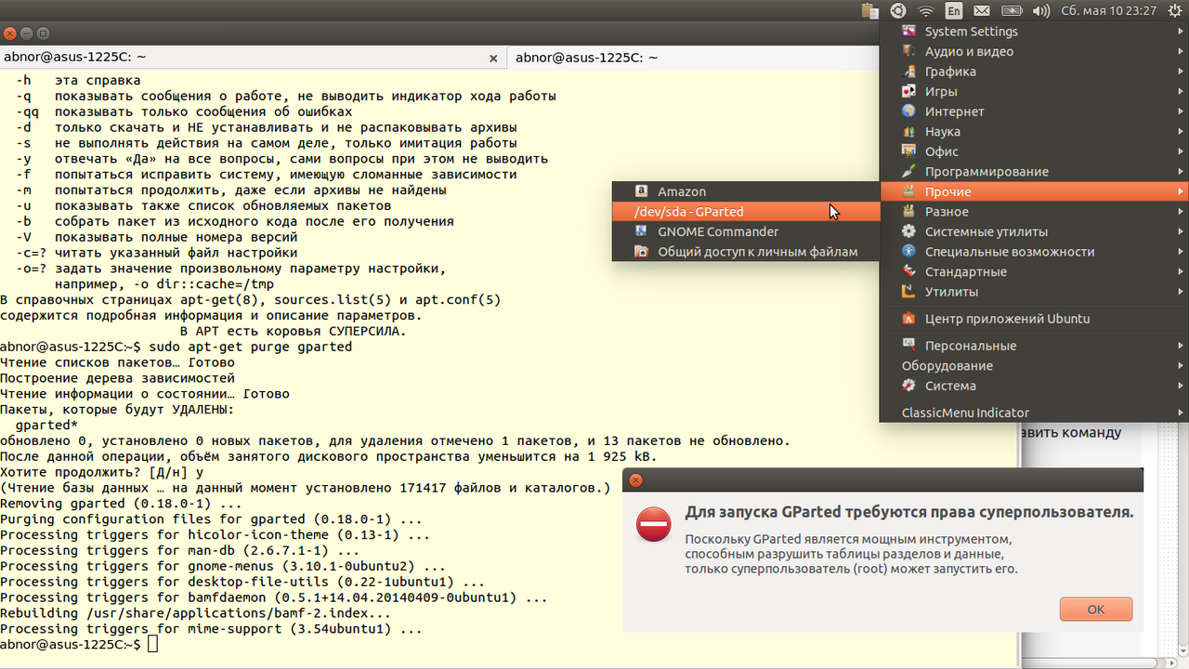Click OK in the GParted error dialog
The width and height of the screenshot is (1189, 669).
pos(1095,610)
